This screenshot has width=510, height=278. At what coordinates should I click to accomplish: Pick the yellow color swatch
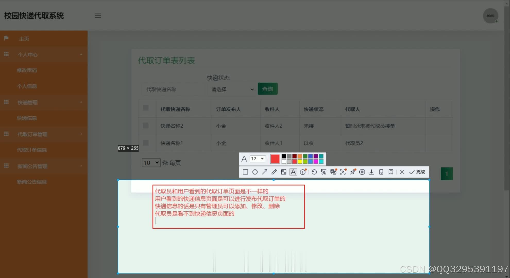[x=300, y=161]
